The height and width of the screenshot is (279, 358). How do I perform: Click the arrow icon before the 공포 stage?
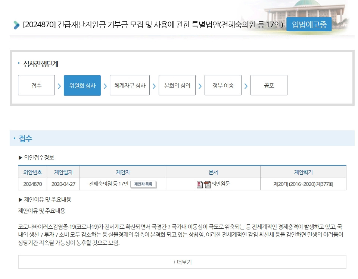point(246,85)
